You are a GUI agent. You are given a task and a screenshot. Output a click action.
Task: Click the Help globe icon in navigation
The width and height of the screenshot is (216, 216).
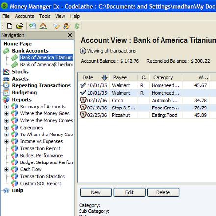click(6, 190)
